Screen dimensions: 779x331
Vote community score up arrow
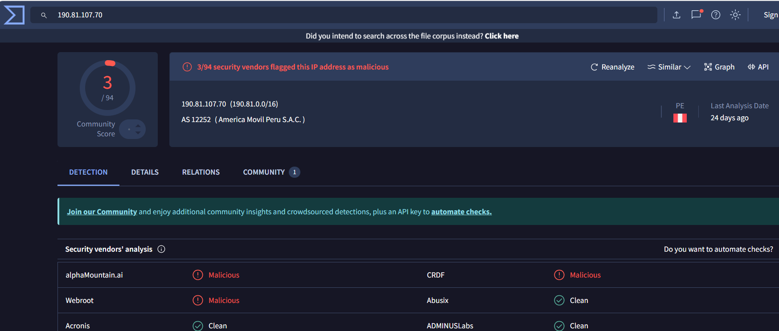coord(138,126)
